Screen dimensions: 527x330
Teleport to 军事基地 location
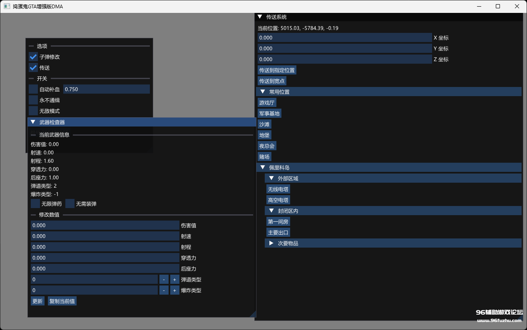[x=269, y=113]
